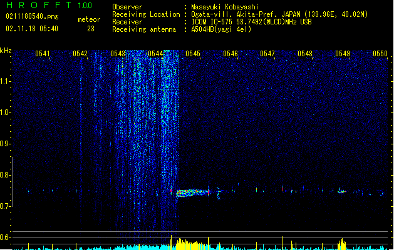The height and width of the screenshot is (250, 394).
Task: Click the Receiver label
Action: coord(127,22)
